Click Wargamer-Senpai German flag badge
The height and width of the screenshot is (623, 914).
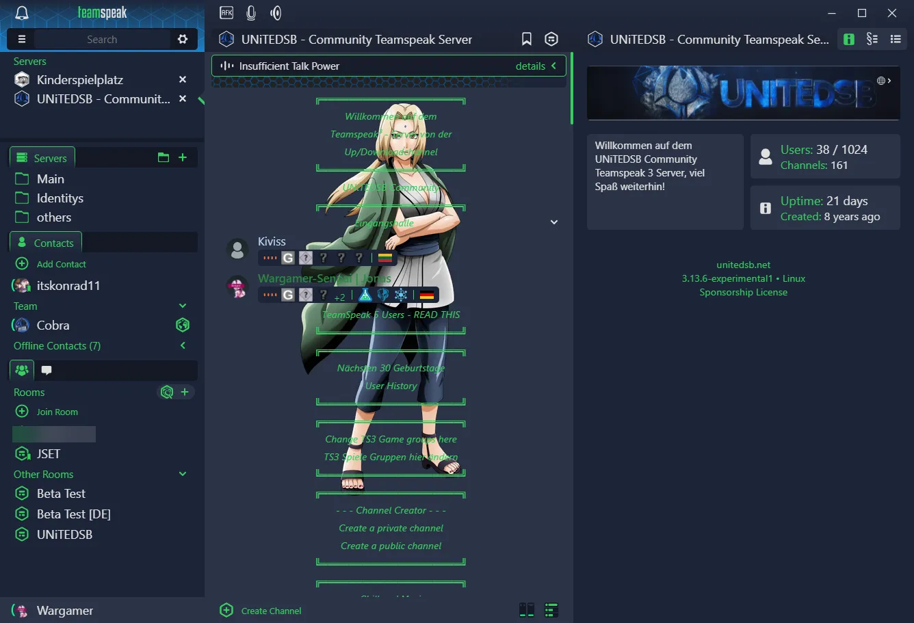point(427,295)
